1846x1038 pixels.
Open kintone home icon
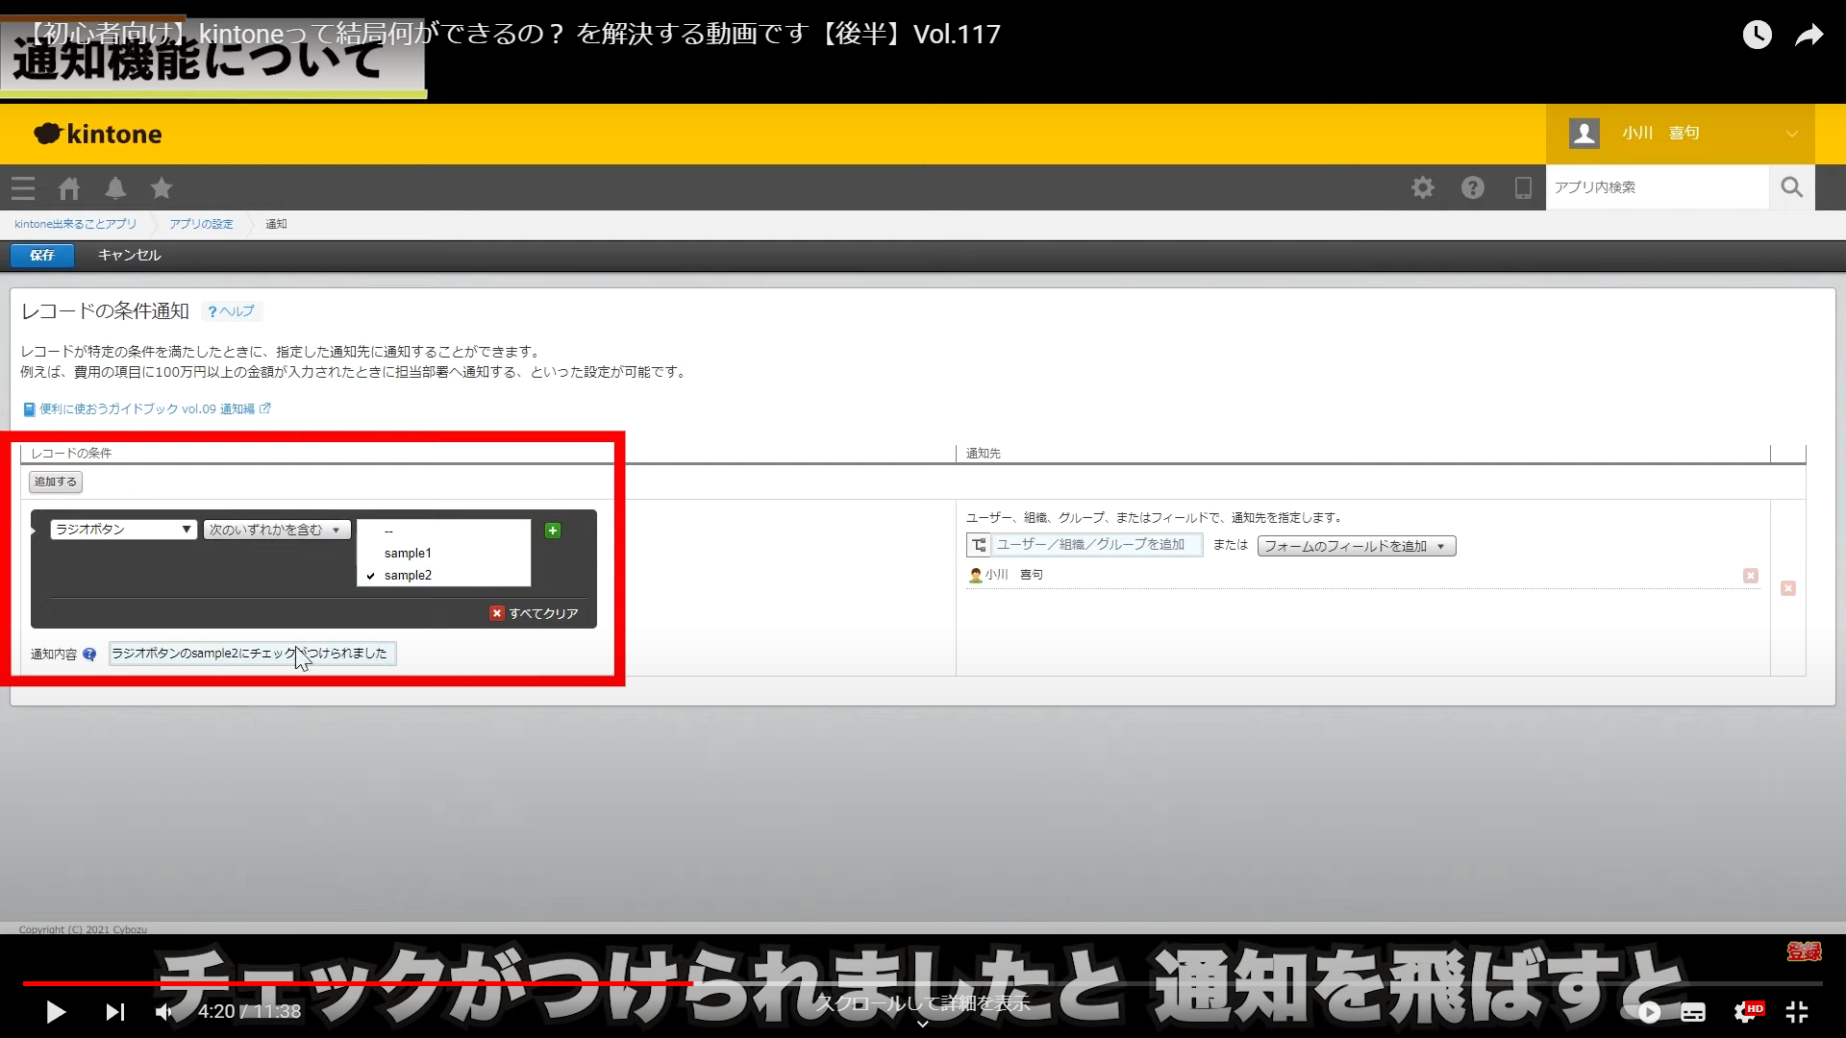[x=69, y=188]
